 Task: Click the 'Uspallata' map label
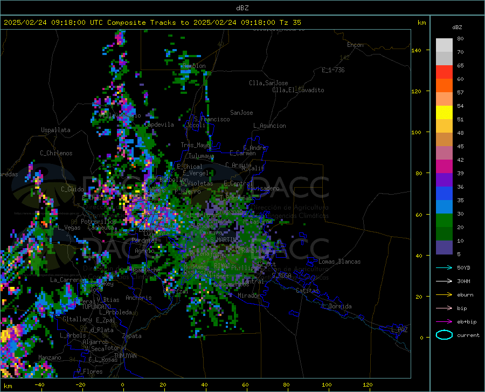tap(56, 130)
